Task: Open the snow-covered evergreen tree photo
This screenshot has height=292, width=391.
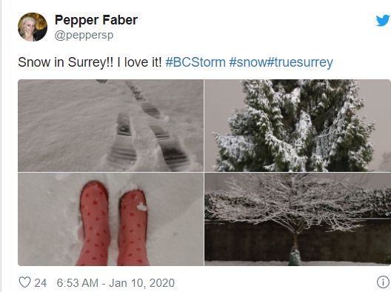Action: (x=298, y=125)
